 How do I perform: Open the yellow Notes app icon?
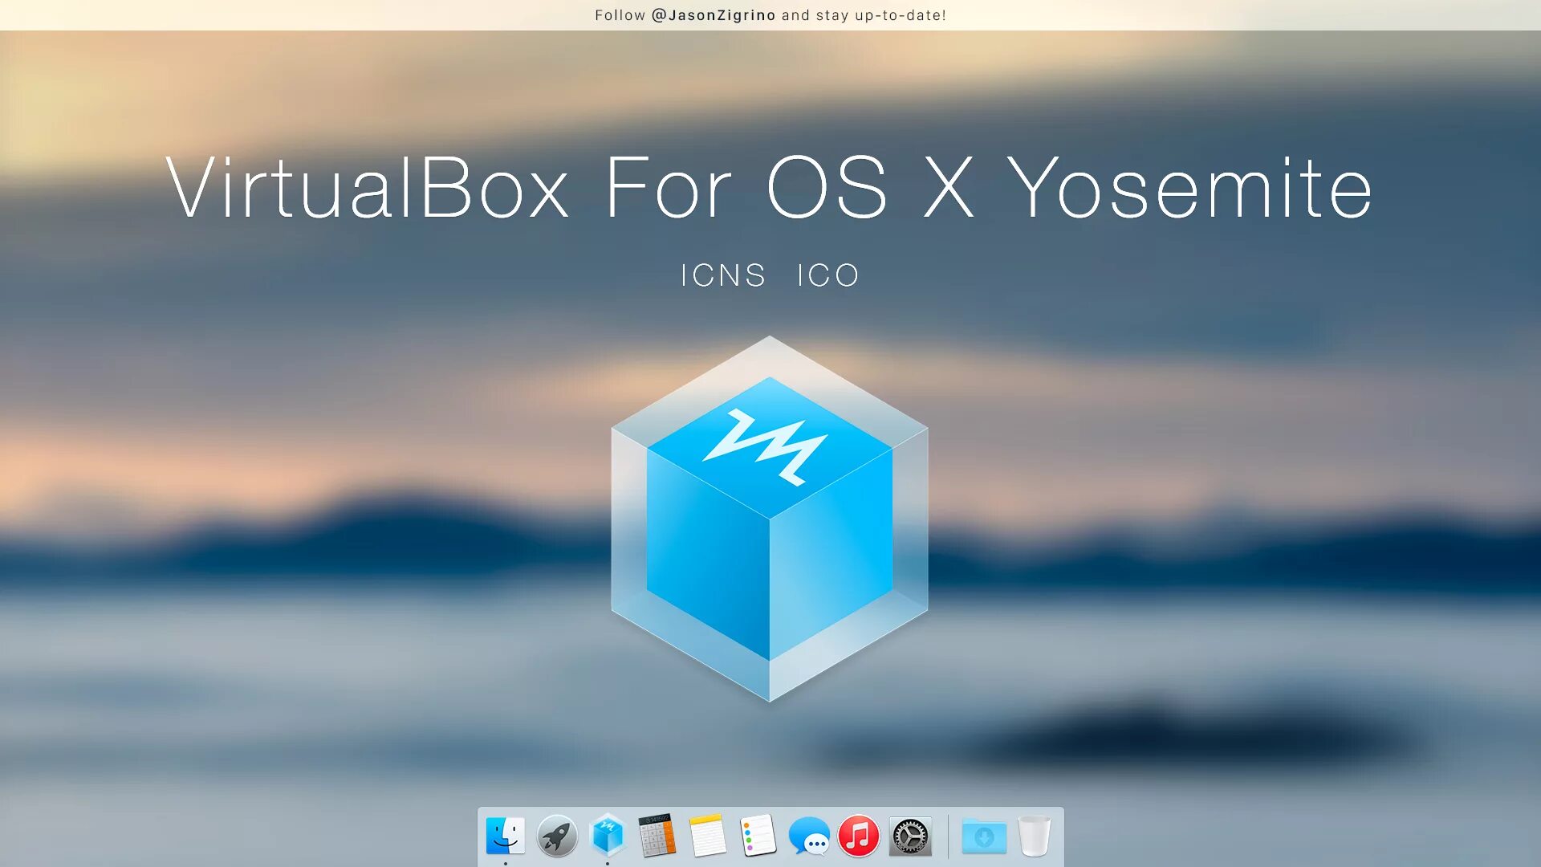coord(707,836)
